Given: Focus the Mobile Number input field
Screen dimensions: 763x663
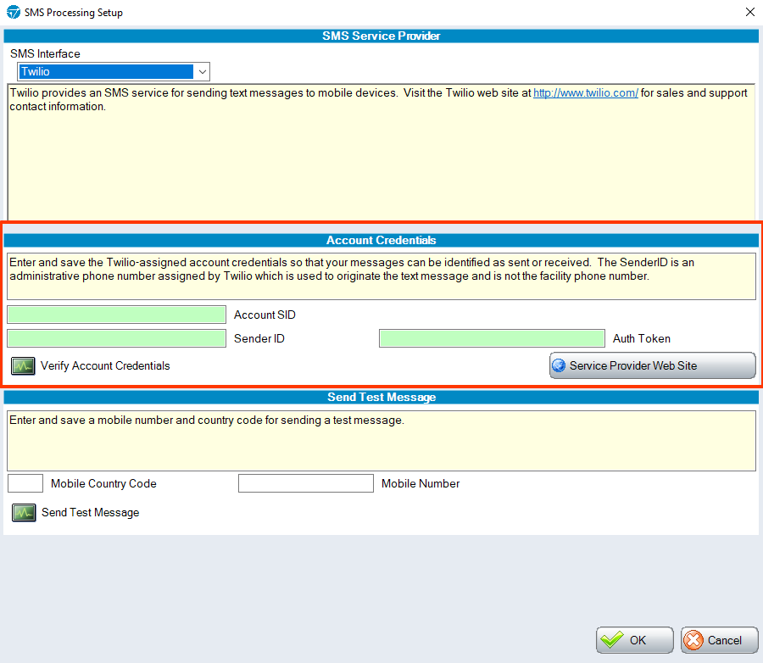Looking at the screenshot, I should pos(306,483).
